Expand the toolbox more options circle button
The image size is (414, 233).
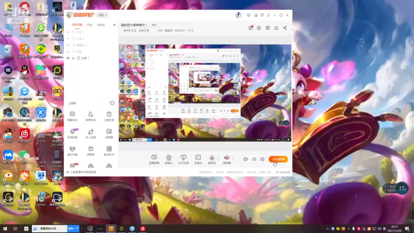112,103
